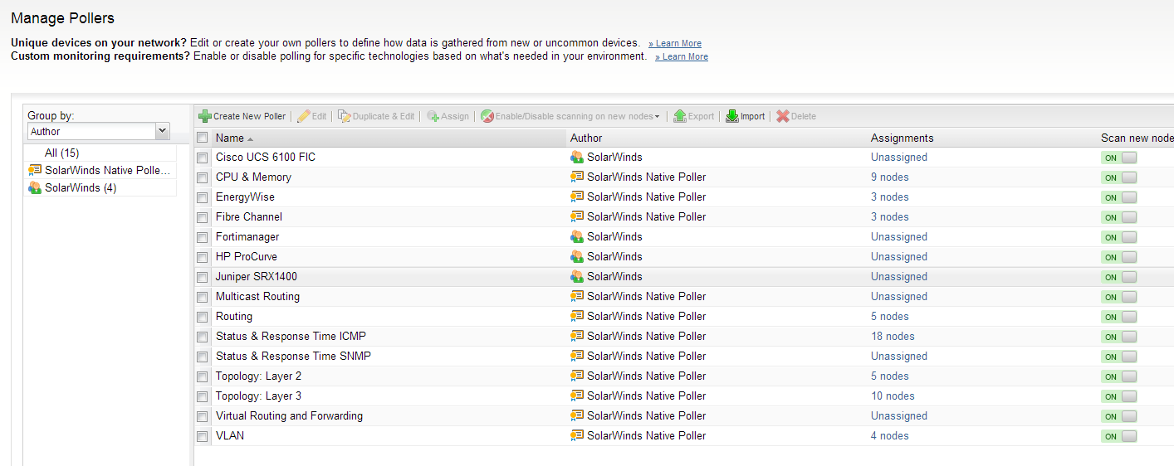1174x466 pixels.
Task: Click Unassigned link for Juniper SRX1400
Action: click(x=899, y=276)
